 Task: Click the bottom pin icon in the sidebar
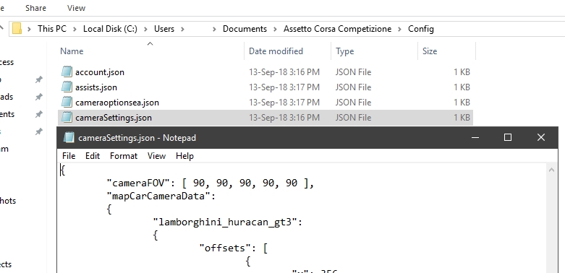click(38, 131)
